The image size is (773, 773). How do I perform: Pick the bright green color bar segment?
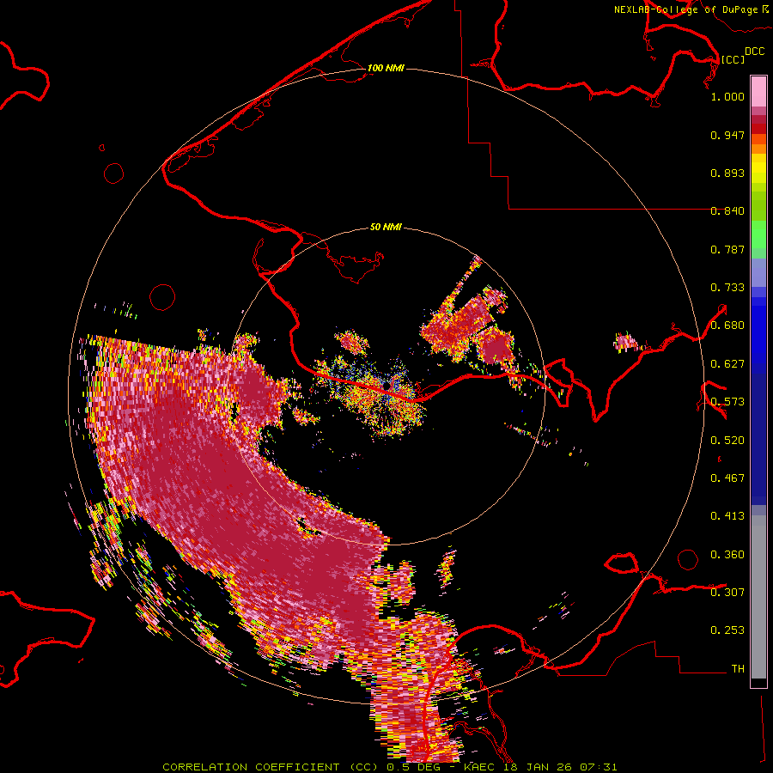[x=758, y=234]
